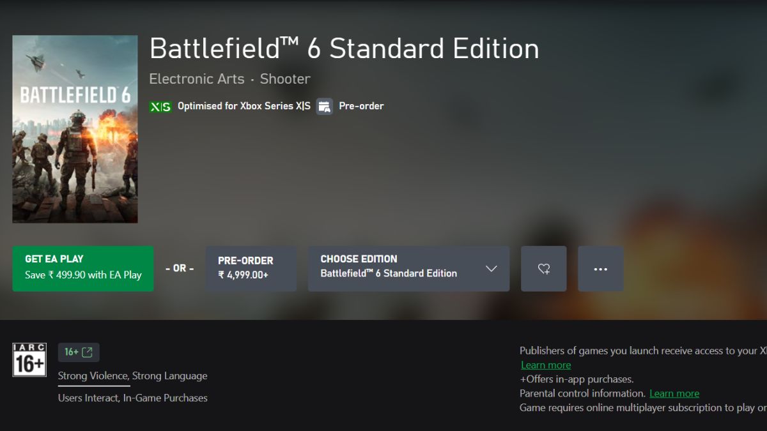
Task: Open the edition list showing Standard Edition
Action: coord(408,269)
